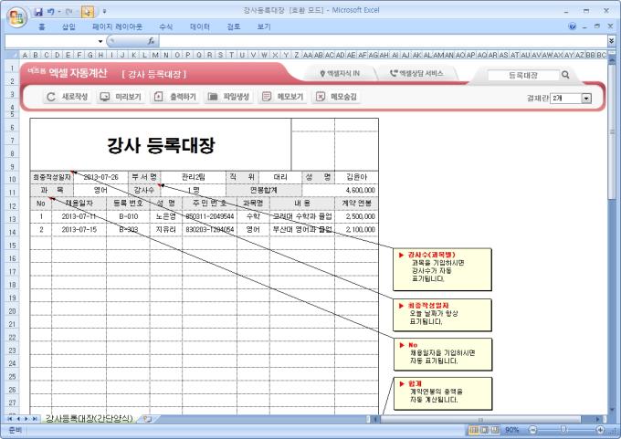Select the B-010 registration number cell
The image size is (621, 439).
(129, 216)
